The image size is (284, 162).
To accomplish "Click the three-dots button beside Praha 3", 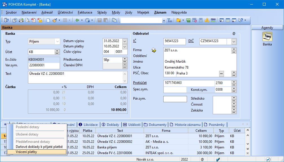I will coord(221,74).
